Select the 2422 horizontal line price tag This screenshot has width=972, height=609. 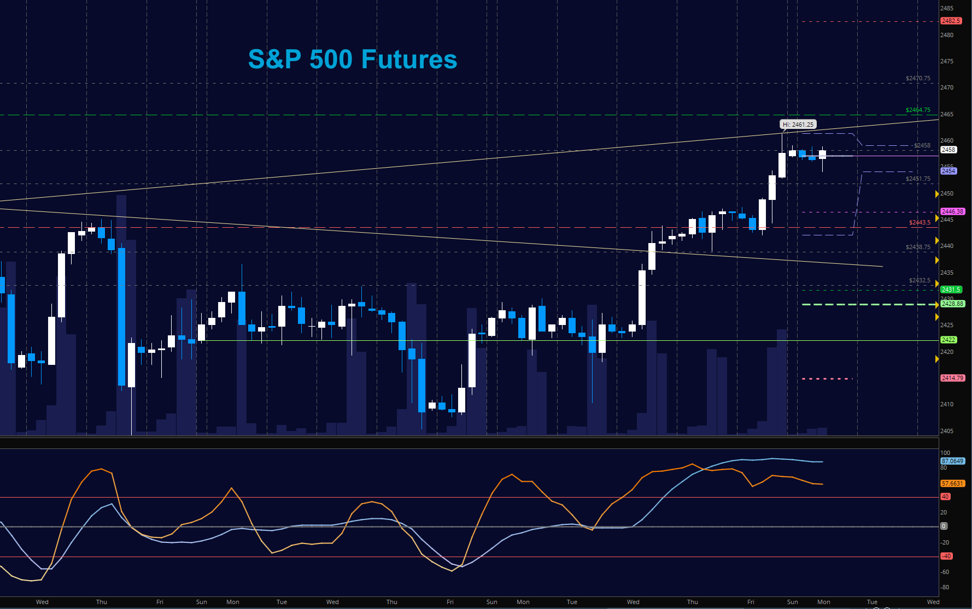click(x=948, y=340)
